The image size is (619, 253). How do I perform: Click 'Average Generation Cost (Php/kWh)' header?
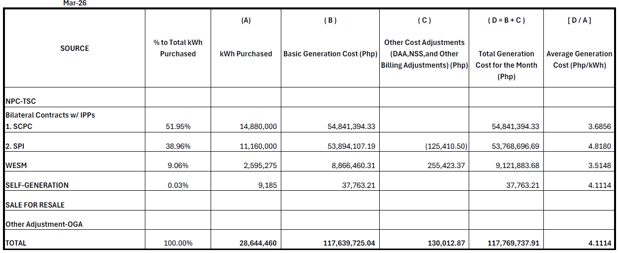579,59
